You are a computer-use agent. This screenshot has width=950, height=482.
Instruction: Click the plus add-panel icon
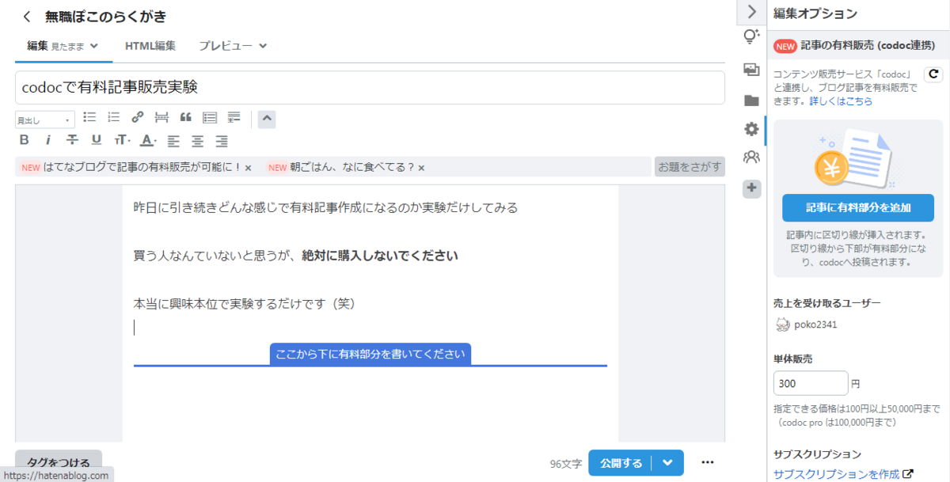coord(751,188)
